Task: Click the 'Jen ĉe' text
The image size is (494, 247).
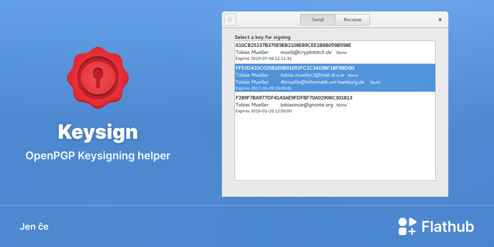Action: (34, 226)
